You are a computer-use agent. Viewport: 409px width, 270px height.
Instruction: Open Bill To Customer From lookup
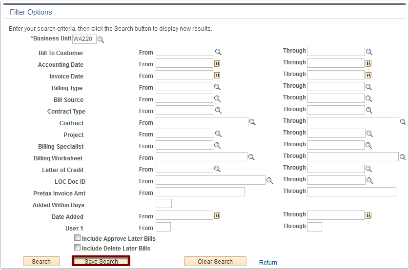pyautogui.click(x=218, y=52)
